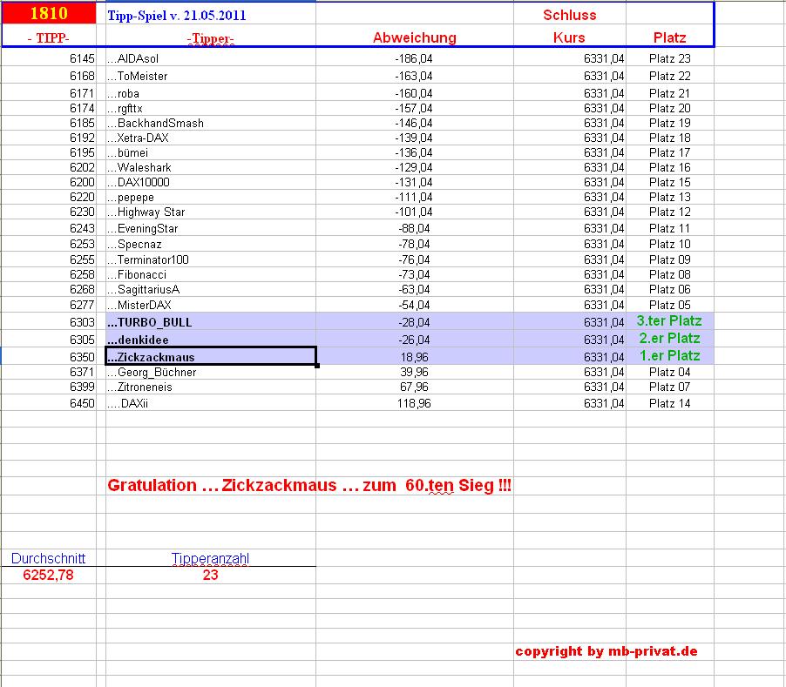The image size is (786, 687).
Task: Select the Platz 14 cell
Action: 670,404
